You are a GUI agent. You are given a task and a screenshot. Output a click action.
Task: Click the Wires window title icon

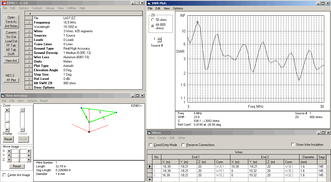(149, 133)
